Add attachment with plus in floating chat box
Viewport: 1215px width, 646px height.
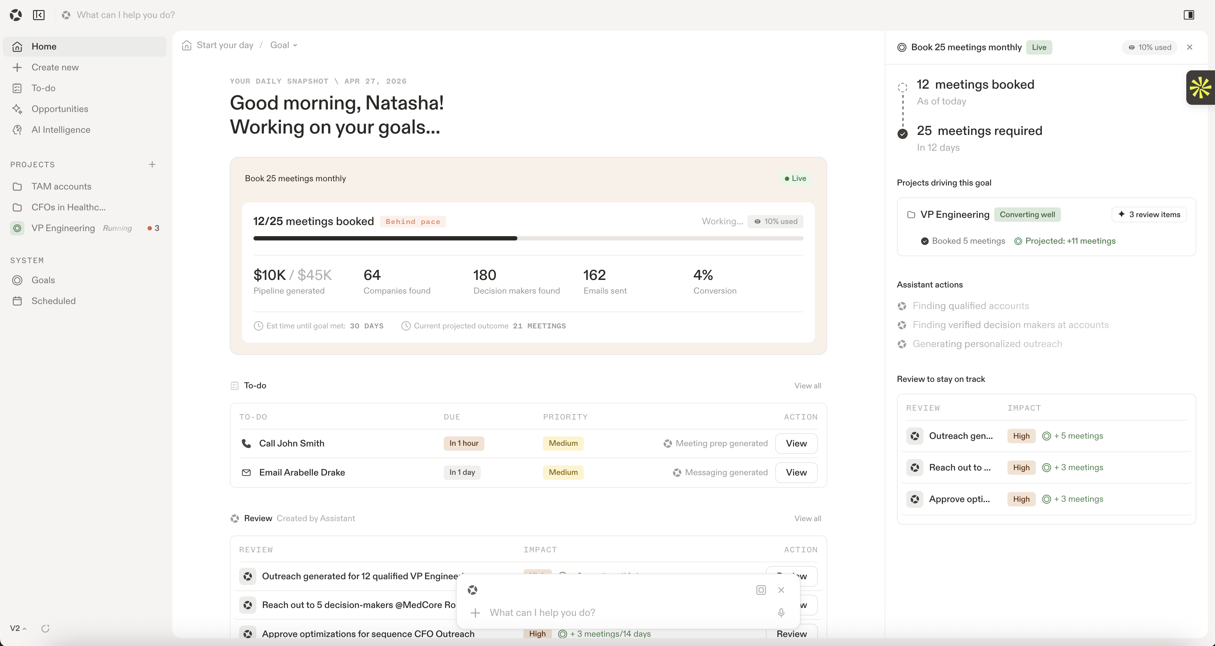click(x=475, y=613)
